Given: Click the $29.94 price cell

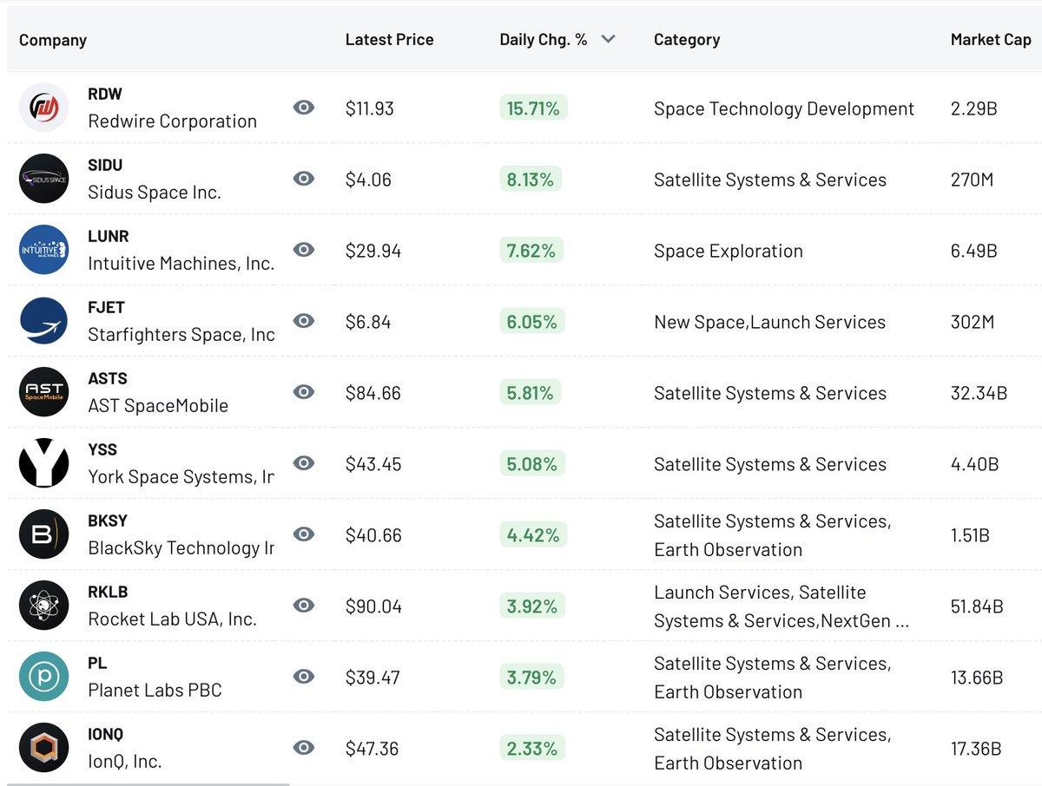Looking at the screenshot, I should click(x=373, y=251).
